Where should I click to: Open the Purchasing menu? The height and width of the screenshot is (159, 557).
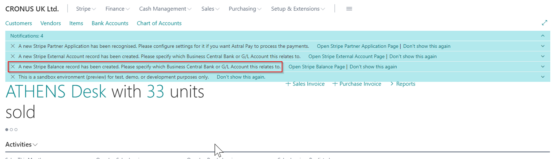[245, 9]
